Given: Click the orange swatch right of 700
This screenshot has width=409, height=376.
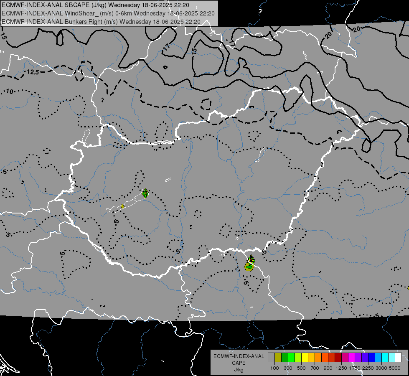Looking at the screenshot, I should pos(318,358).
